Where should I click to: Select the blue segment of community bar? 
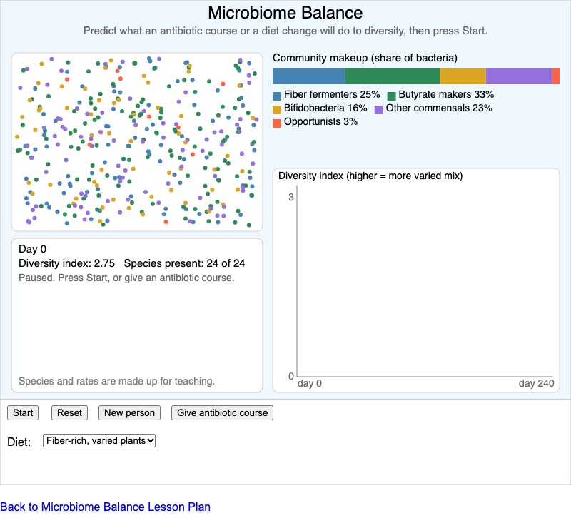pos(309,76)
